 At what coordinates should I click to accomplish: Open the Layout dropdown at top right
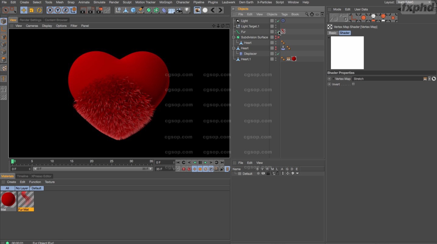(x=414, y=2)
